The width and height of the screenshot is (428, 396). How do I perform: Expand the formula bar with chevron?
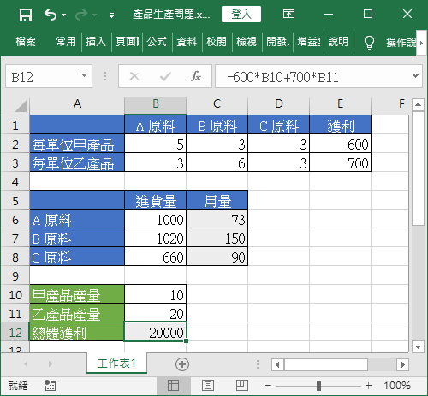pos(415,76)
